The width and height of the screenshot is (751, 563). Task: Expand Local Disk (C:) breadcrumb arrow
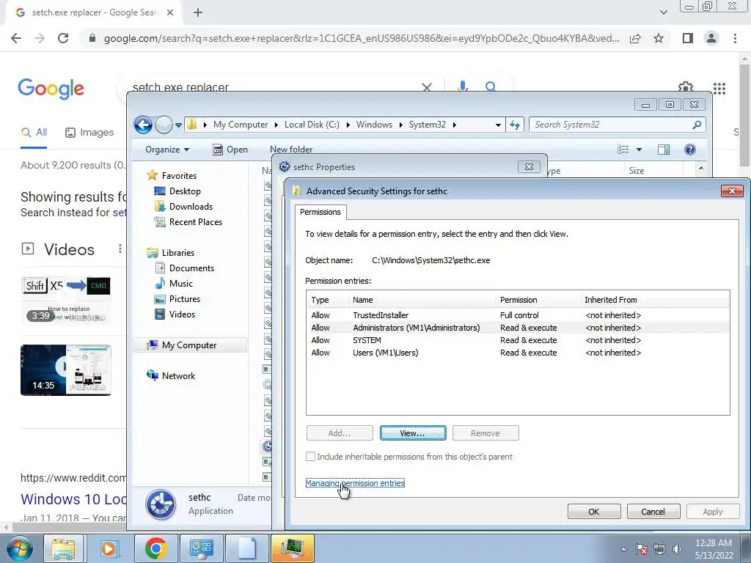coord(348,125)
